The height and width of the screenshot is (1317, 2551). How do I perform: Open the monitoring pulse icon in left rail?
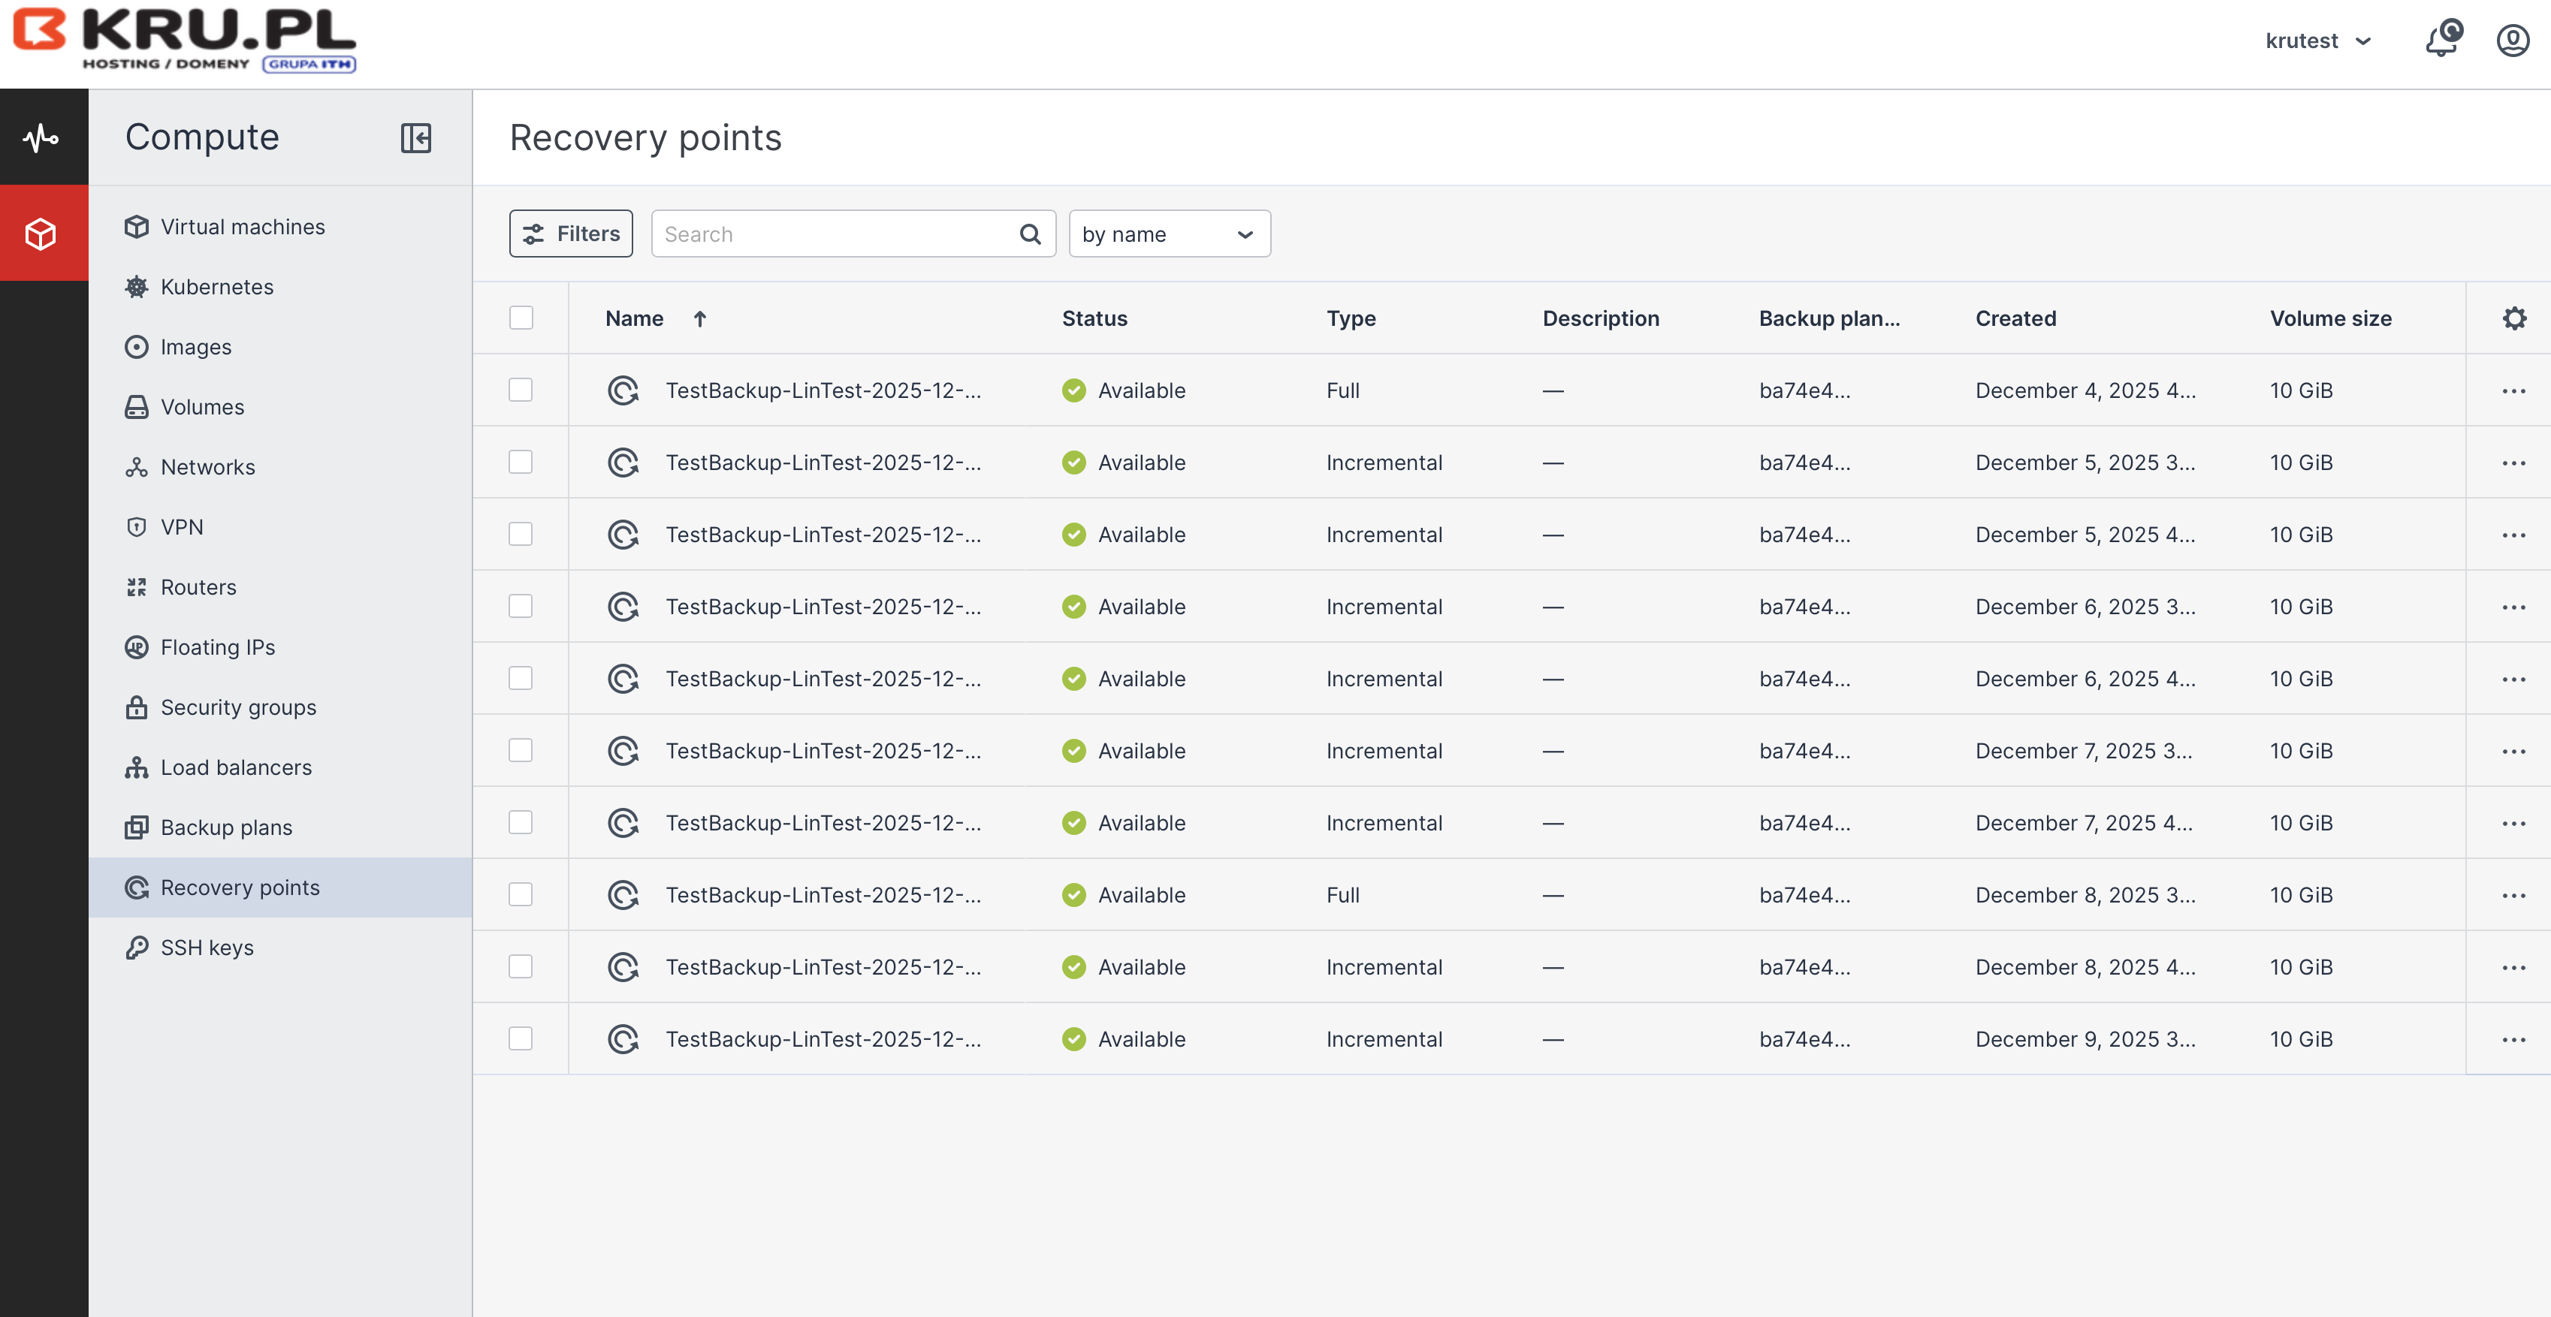pos(41,137)
